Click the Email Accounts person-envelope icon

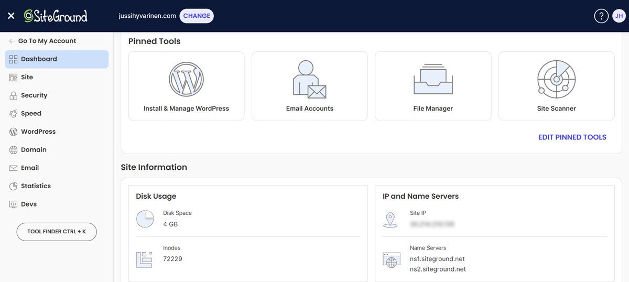pos(309,79)
